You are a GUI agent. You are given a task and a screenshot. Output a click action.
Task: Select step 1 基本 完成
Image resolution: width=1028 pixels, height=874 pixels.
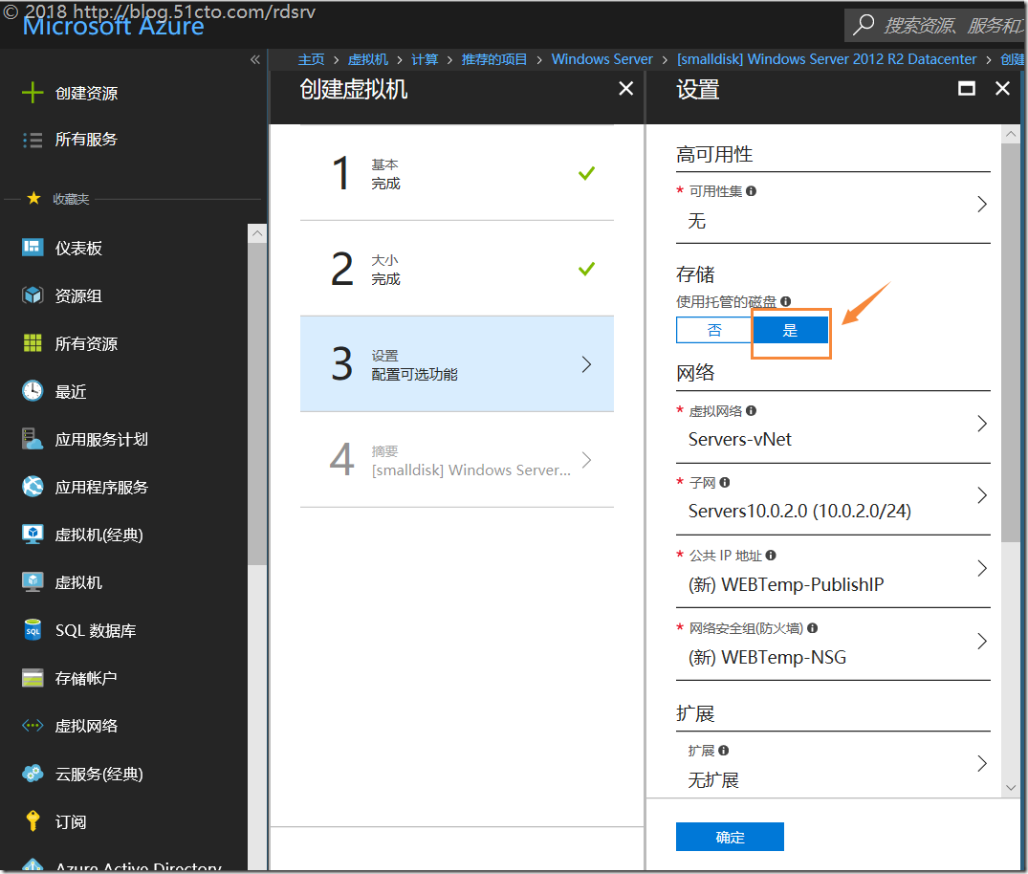[x=457, y=173]
